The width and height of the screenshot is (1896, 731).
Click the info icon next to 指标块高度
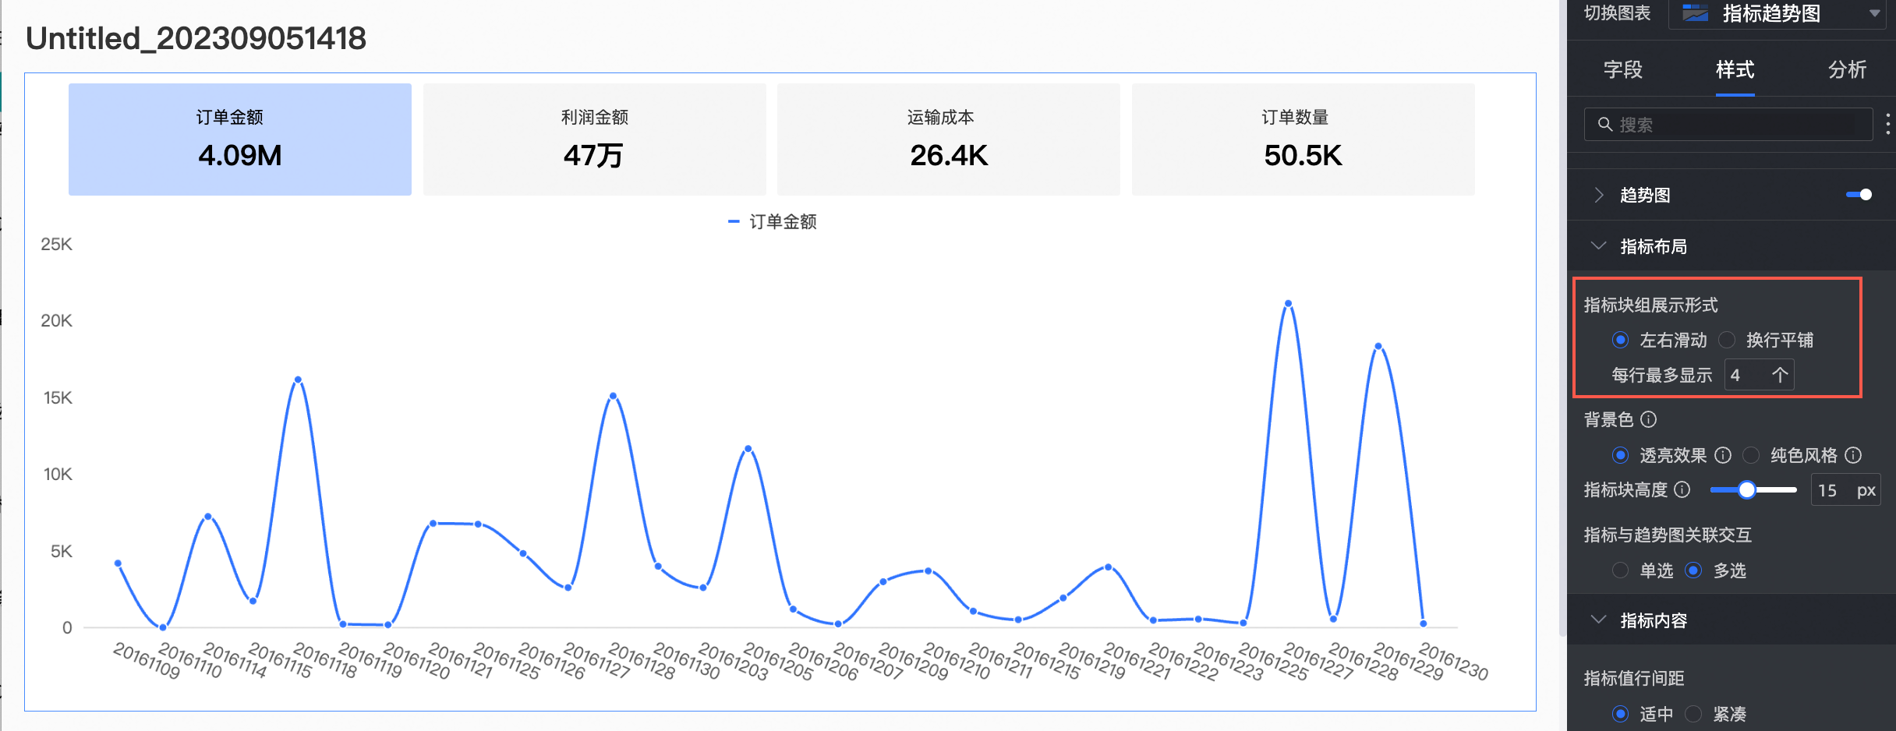point(1682,489)
